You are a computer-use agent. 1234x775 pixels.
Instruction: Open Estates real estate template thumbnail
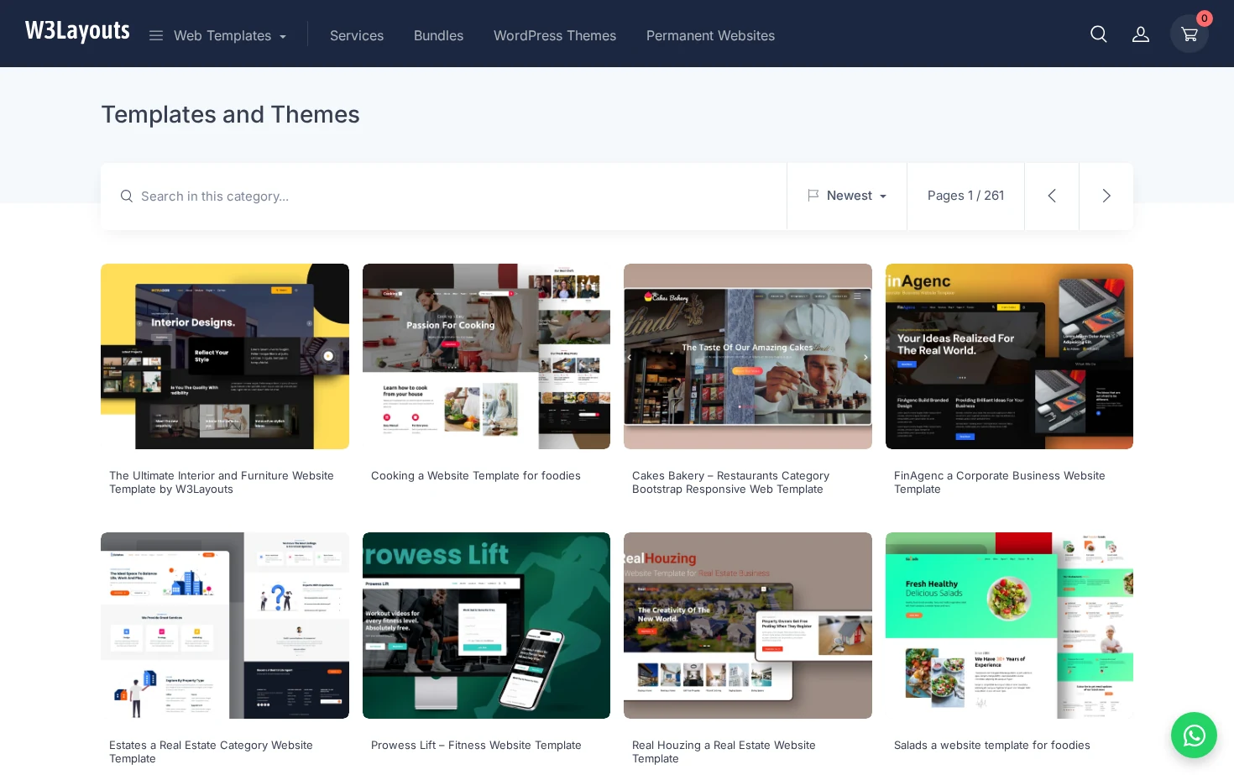tap(225, 626)
